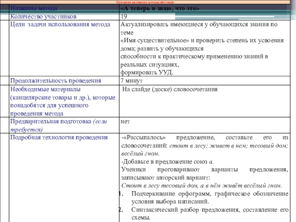Click the text "формировать УУД."
The width and height of the screenshot is (296, 222).
[147, 73]
